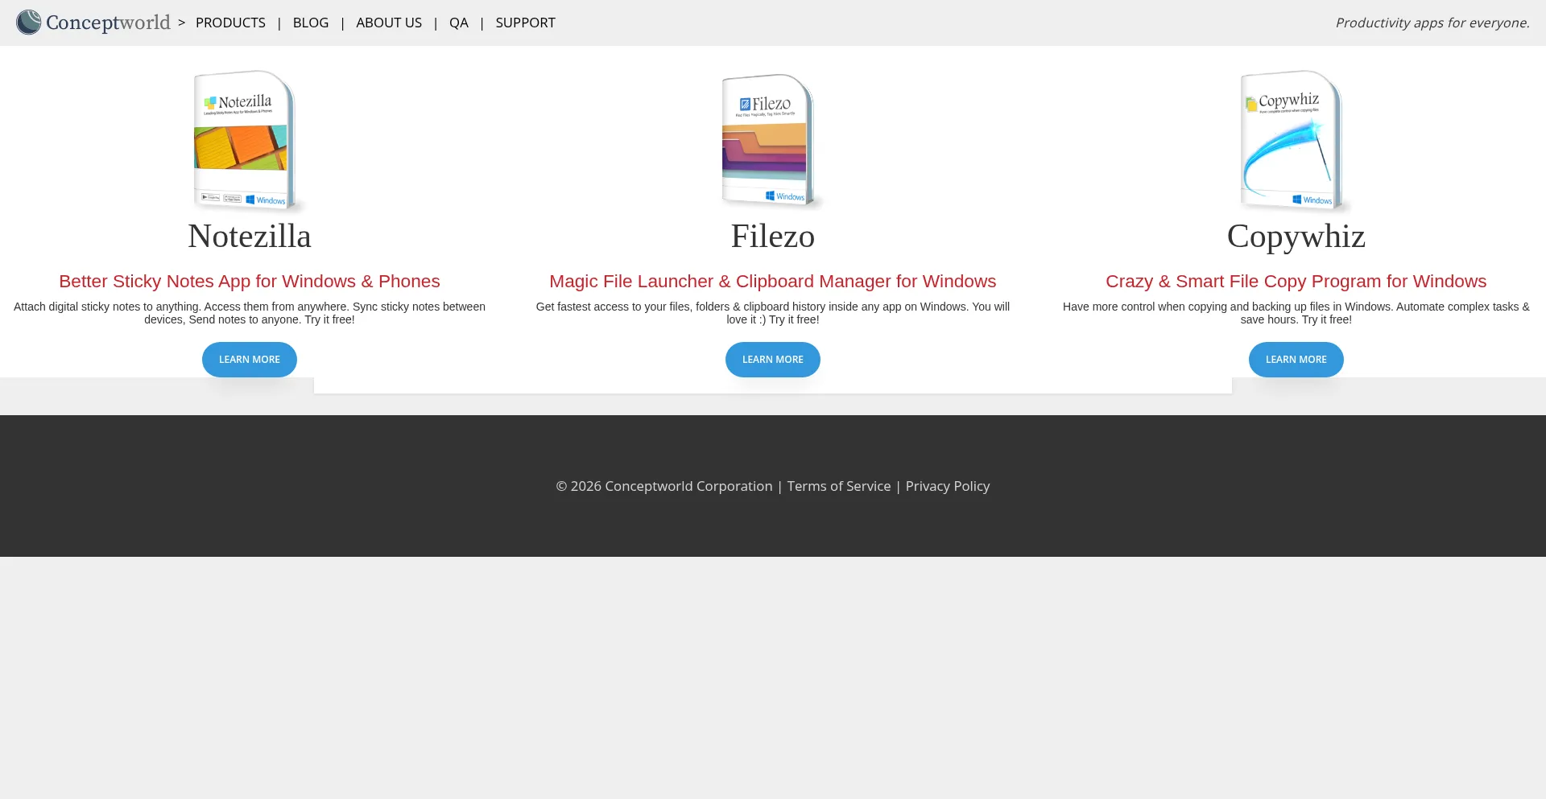The width and height of the screenshot is (1546, 799).
Task: Click the Filezo description 'Get fastest access'
Action: point(773,313)
